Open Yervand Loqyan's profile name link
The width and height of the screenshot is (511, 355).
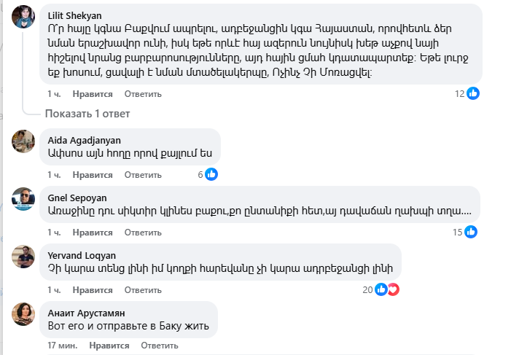coord(79,255)
